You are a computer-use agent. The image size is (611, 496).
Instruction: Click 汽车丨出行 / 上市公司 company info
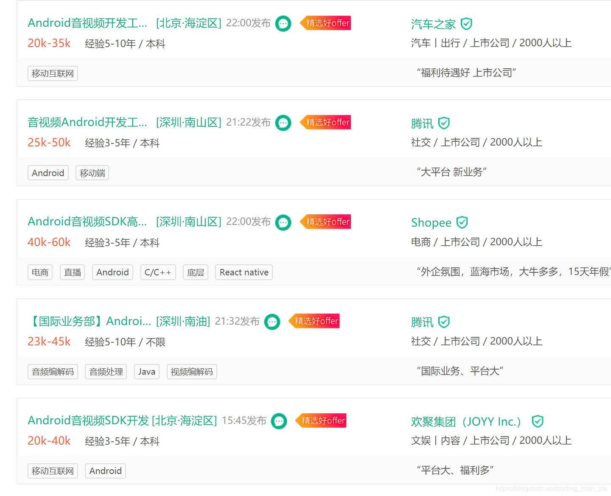(x=491, y=43)
